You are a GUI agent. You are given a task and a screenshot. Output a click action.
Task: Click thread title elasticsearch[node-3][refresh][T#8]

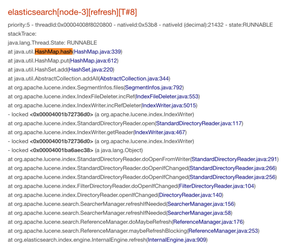click(72, 12)
